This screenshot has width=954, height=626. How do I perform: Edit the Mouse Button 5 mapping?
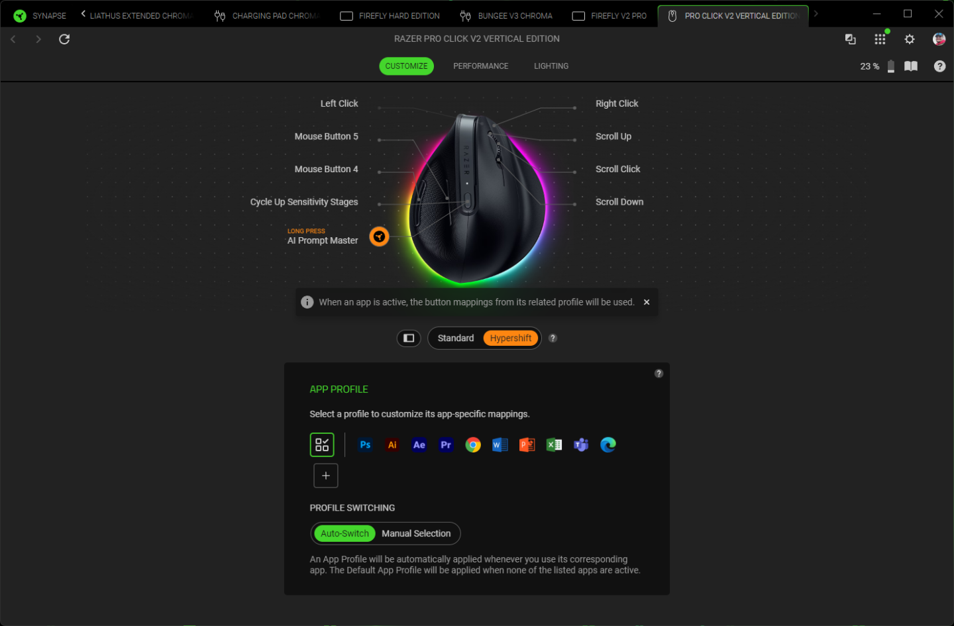point(326,136)
